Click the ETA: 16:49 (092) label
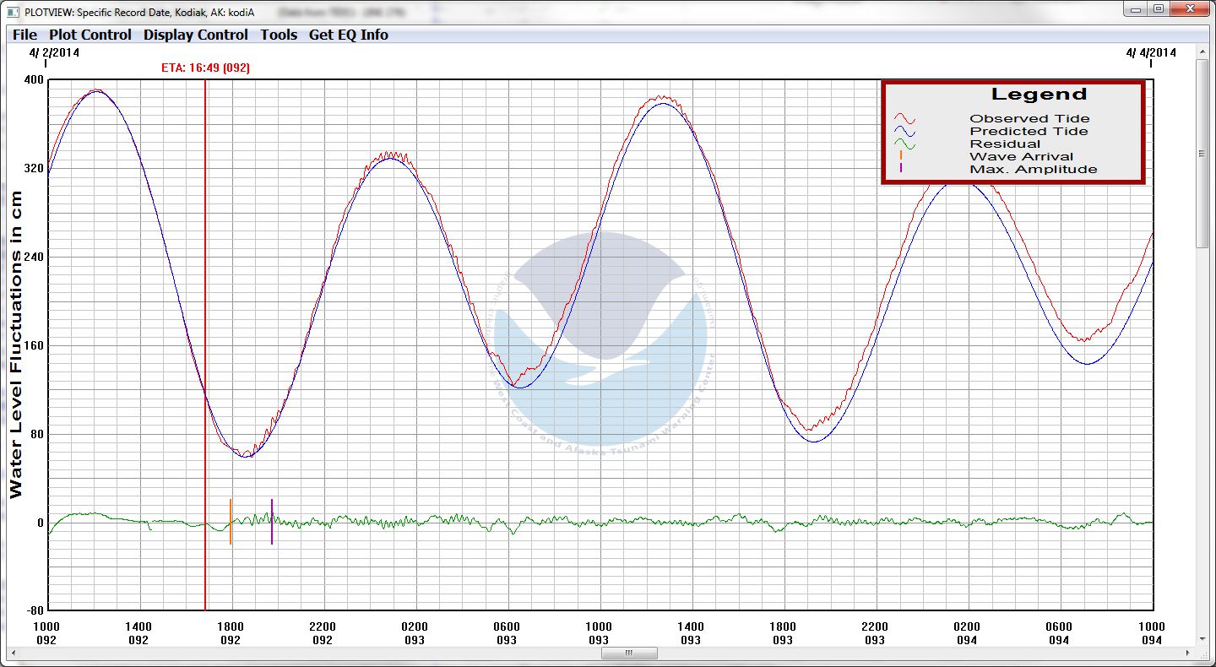 click(205, 68)
